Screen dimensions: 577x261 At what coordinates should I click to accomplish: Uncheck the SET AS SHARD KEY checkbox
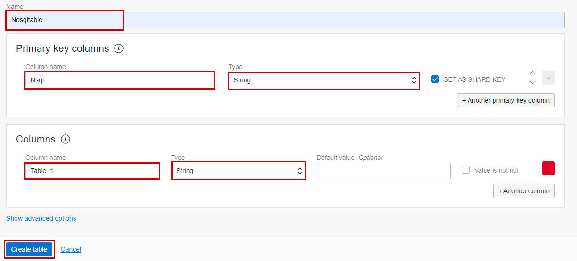coord(435,79)
